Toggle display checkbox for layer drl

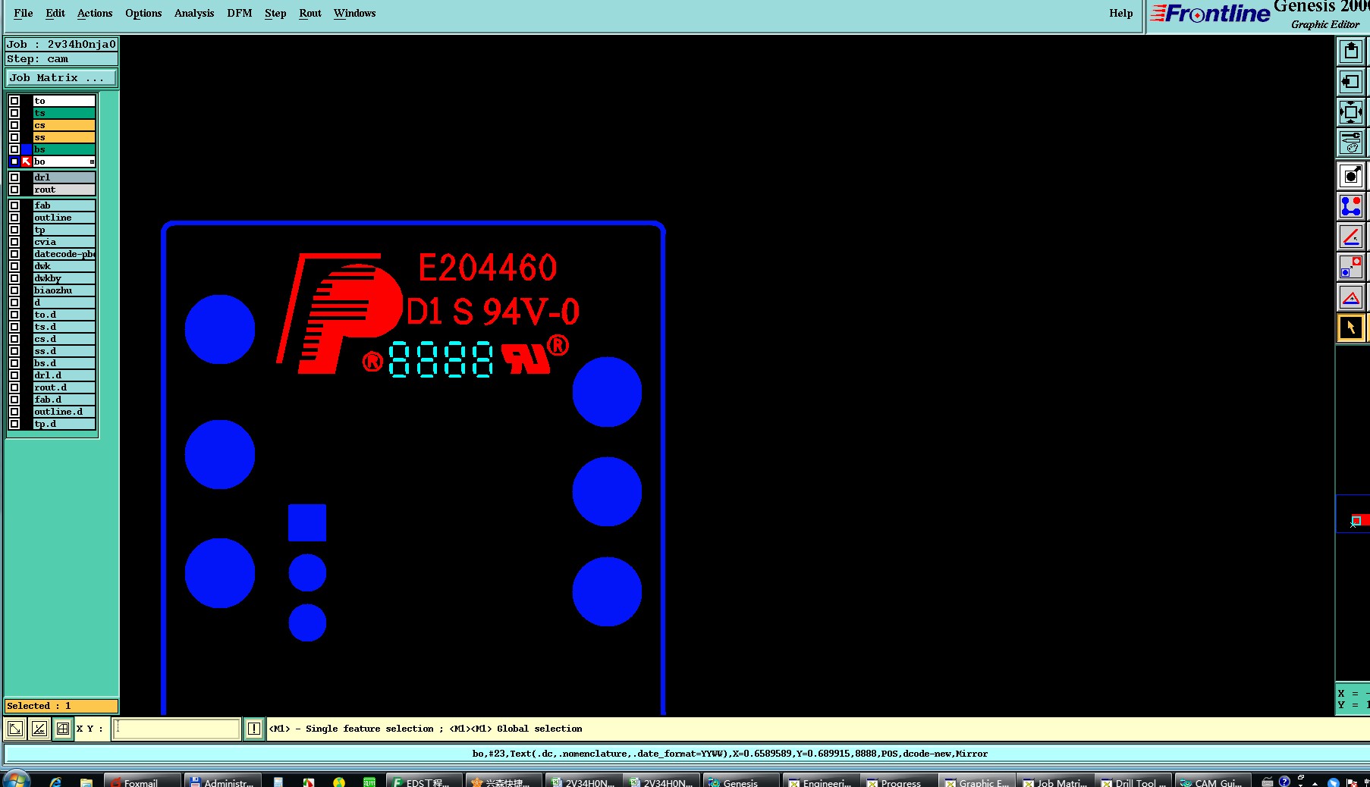click(14, 177)
